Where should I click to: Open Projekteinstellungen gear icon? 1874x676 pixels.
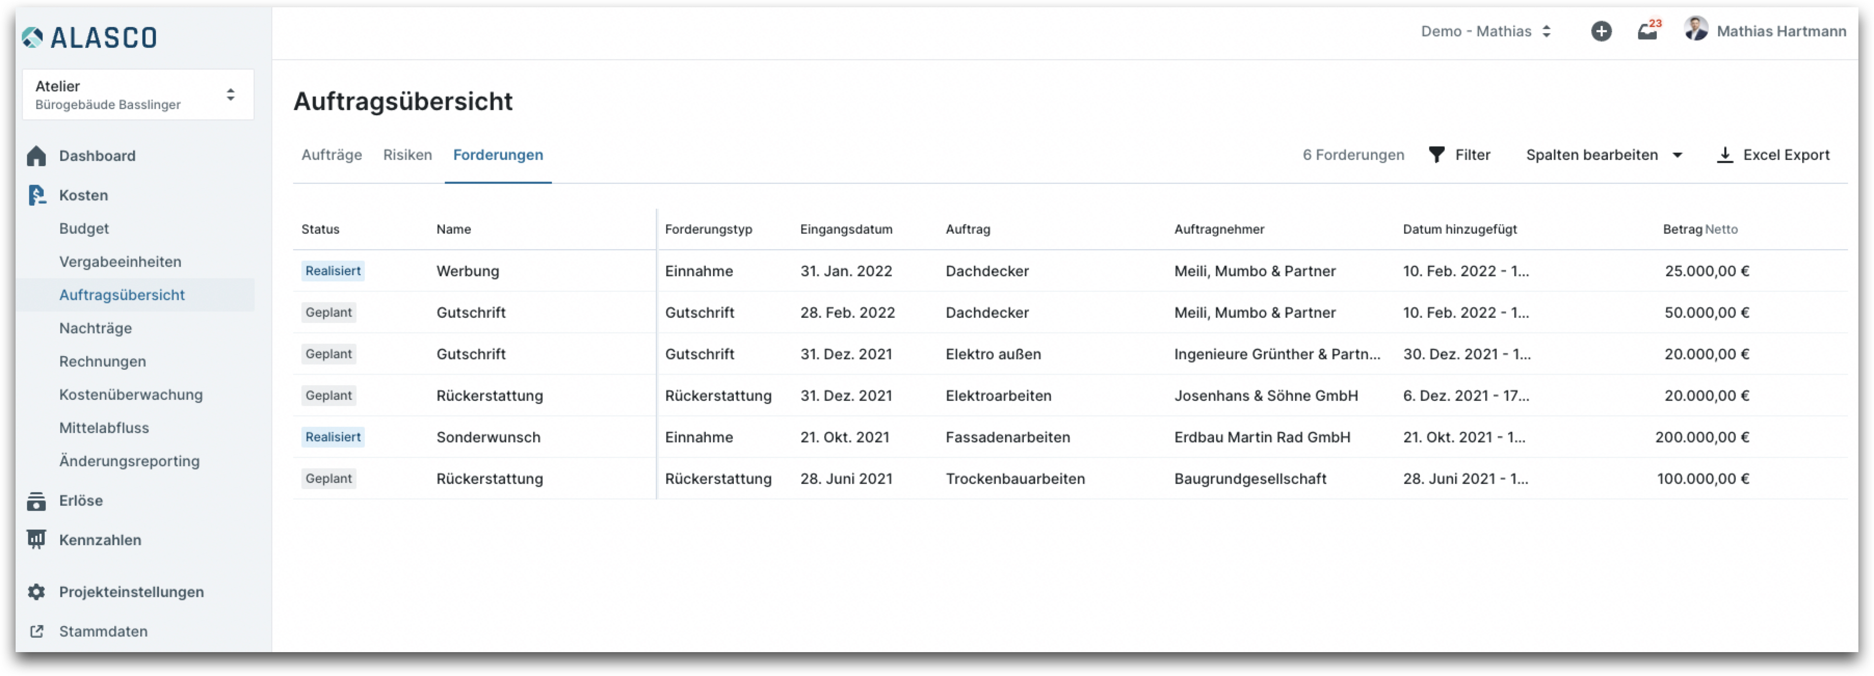coord(36,592)
